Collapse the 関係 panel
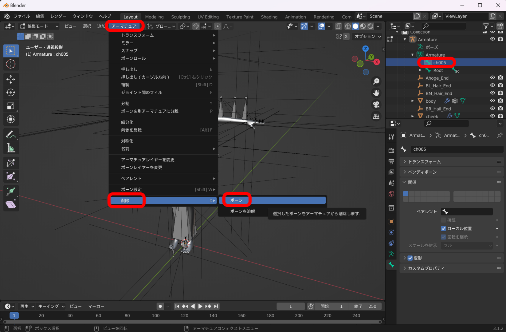 [452, 182]
